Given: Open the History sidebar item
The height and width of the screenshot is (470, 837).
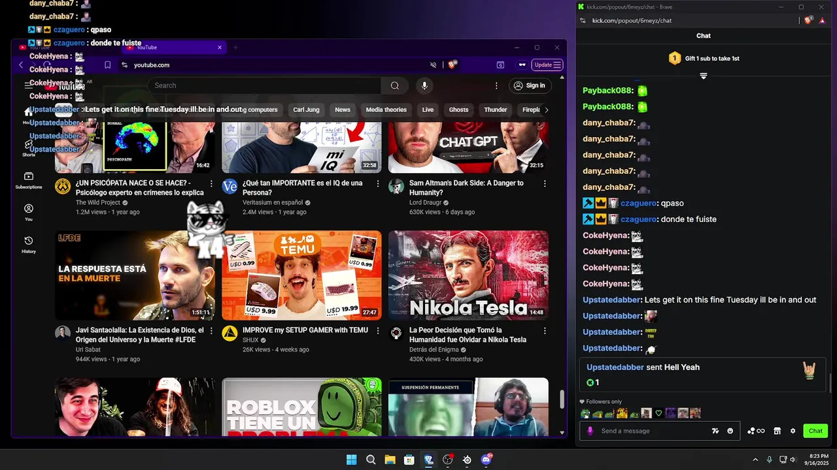Looking at the screenshot, I should click(x=29, y=245).
